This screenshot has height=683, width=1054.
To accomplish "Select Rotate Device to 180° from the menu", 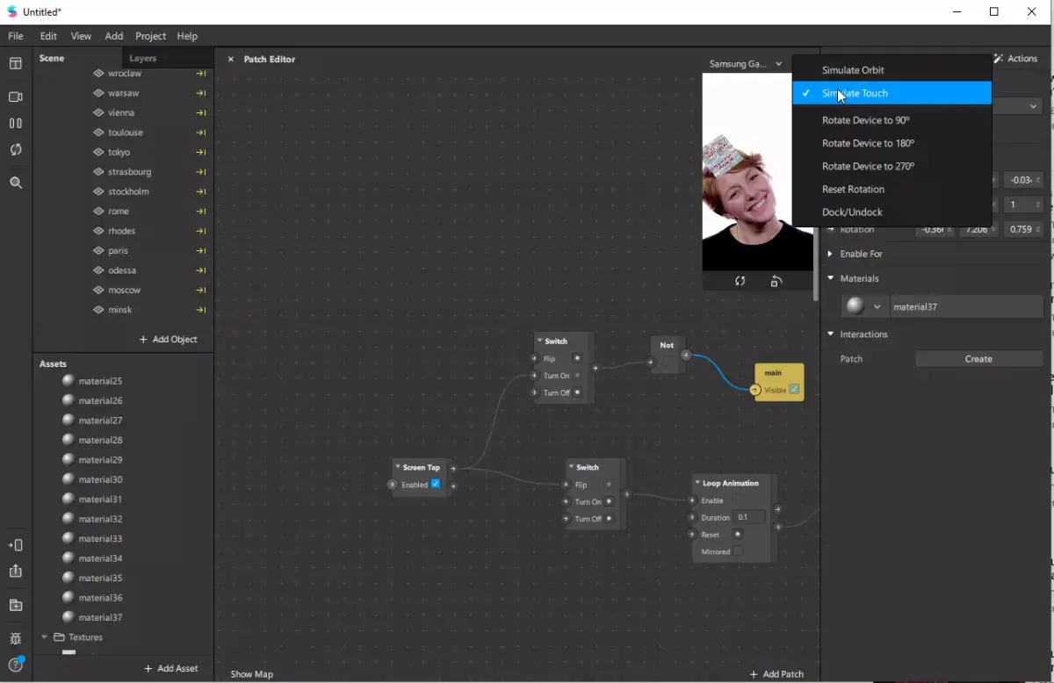I will 869,143.
